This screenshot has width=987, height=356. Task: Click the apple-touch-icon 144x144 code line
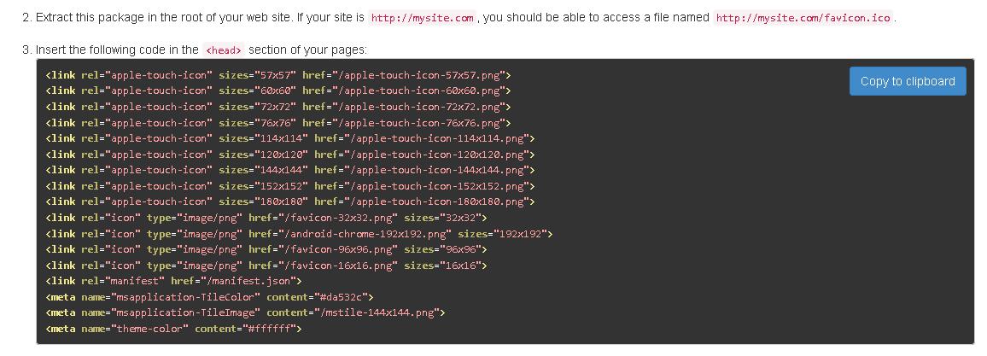290,170
